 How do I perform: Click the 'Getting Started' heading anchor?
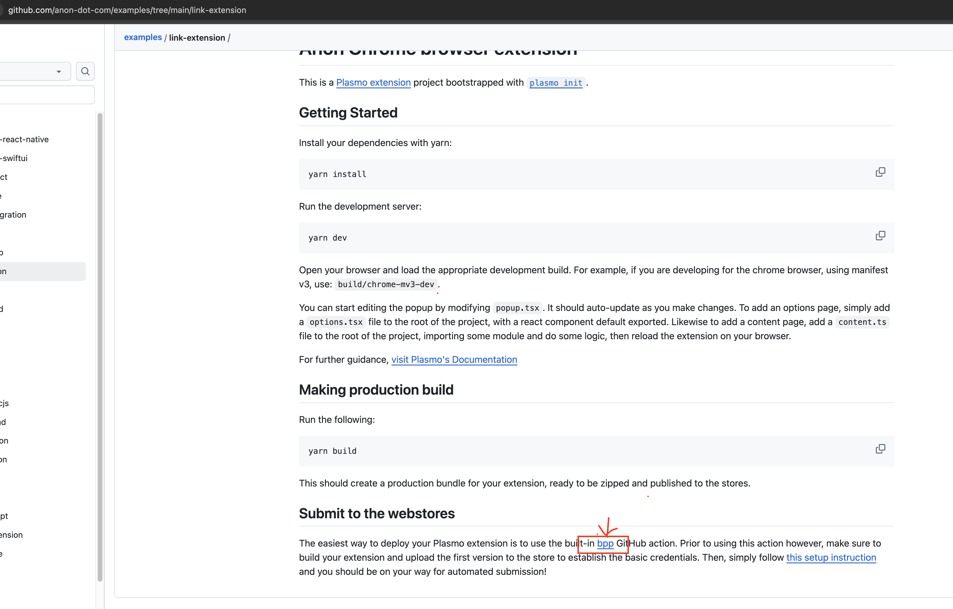coord(348,112)
